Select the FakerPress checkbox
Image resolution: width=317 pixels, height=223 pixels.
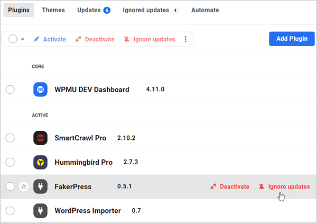(10, 186)
